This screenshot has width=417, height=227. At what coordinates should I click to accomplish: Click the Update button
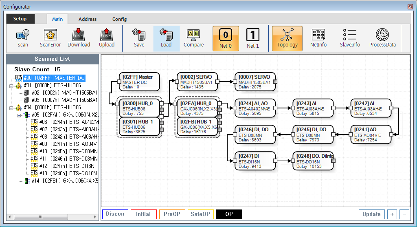click(x=371, y=214)
